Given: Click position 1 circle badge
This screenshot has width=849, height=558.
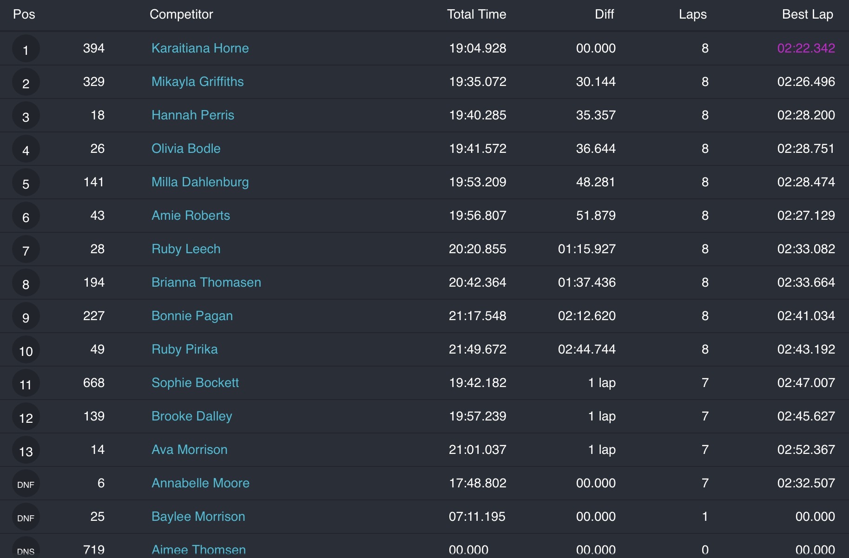Looking at the screenshot, I should click(26, 49).
